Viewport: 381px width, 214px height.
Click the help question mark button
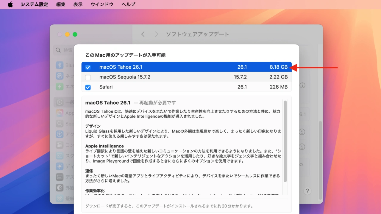(307, 191)
